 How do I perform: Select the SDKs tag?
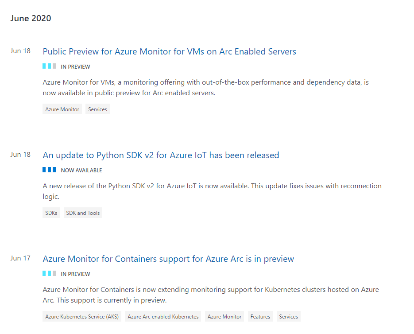pos(51,213)
